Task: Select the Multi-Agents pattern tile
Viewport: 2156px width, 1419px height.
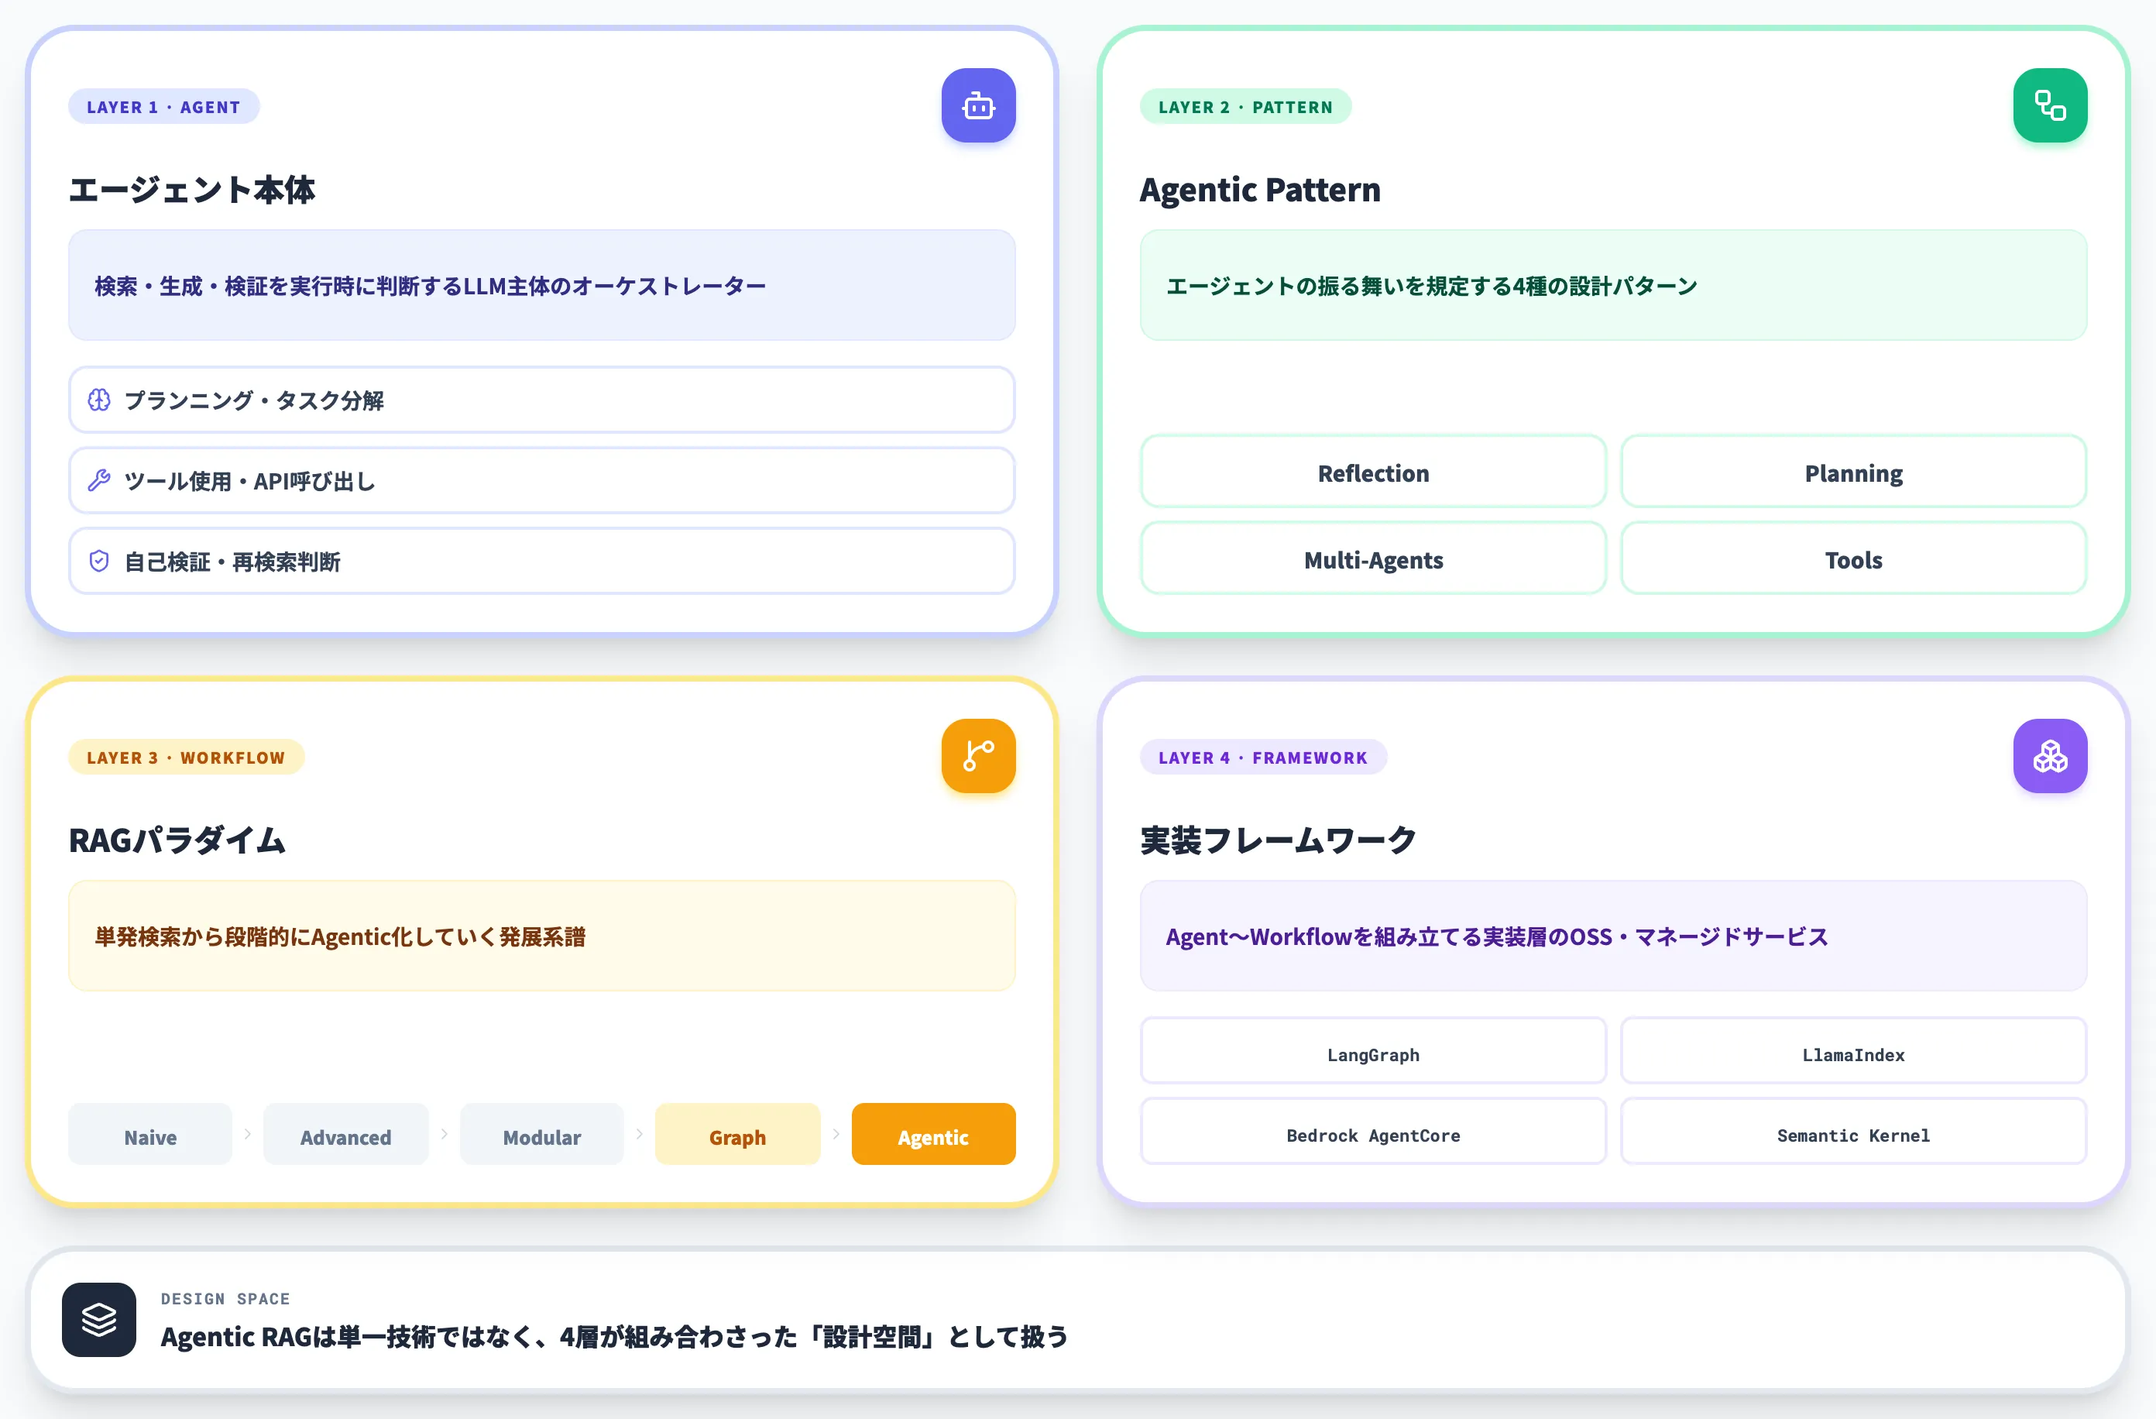Action: pyautogui.click(x=1373, y=559)
